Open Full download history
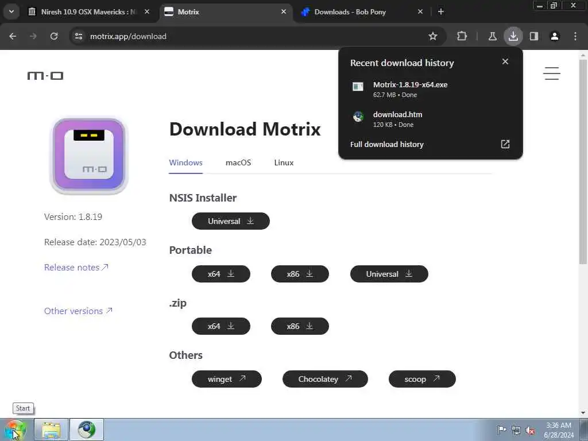Viewport: 588px width, 441px height. pos(386,144)
